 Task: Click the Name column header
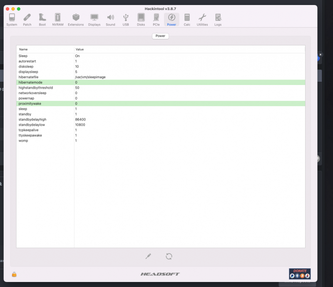(45, 49)
